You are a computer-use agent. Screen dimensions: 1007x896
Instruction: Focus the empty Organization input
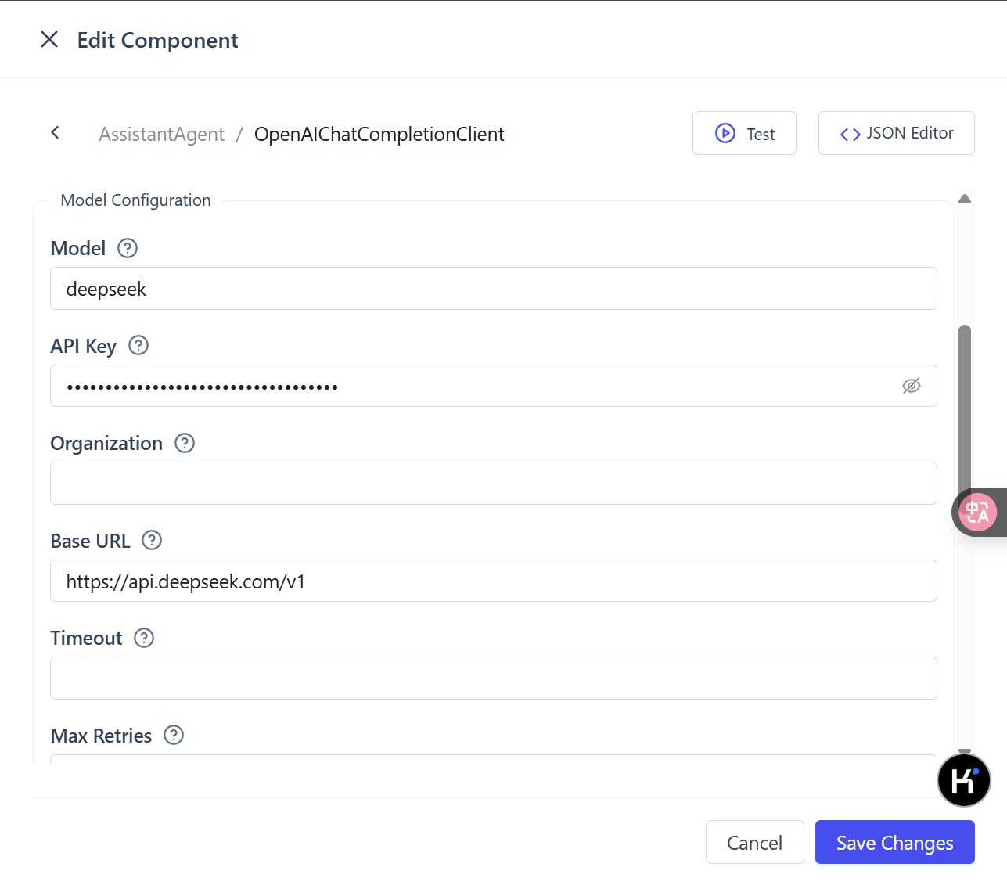[494, 483]
